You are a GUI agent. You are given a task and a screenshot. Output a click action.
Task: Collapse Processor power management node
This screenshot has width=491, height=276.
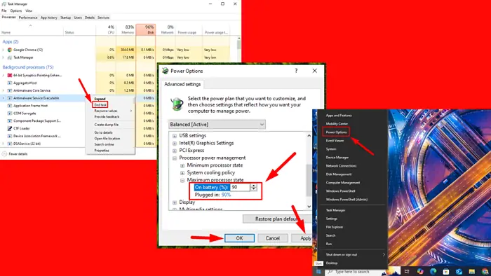point(175,158)
